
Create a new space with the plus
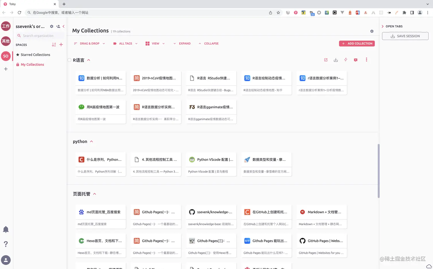point(61,45)
